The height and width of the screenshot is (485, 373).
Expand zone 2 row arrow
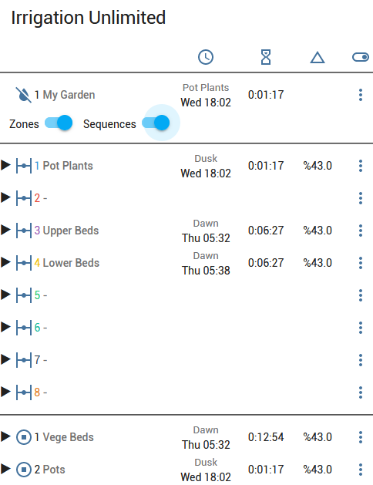(5, 197)
